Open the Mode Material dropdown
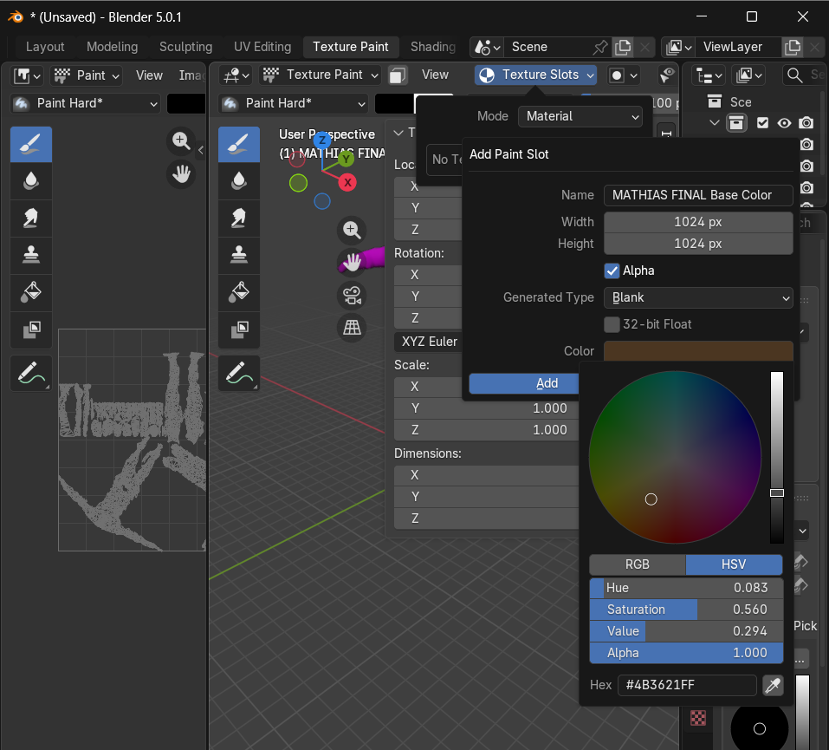Image resolution: width=829 pixels, height=750 pixels. (x=580, y=116)
